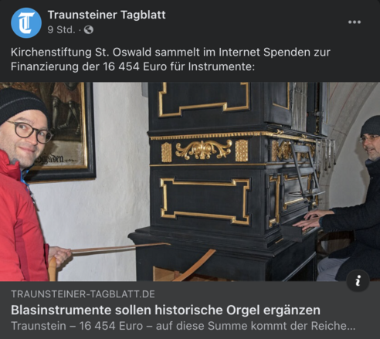This screenshot has width=380, height=339.
Task: Click the wooden bellows lever in photo
Action: click(120, 249)
